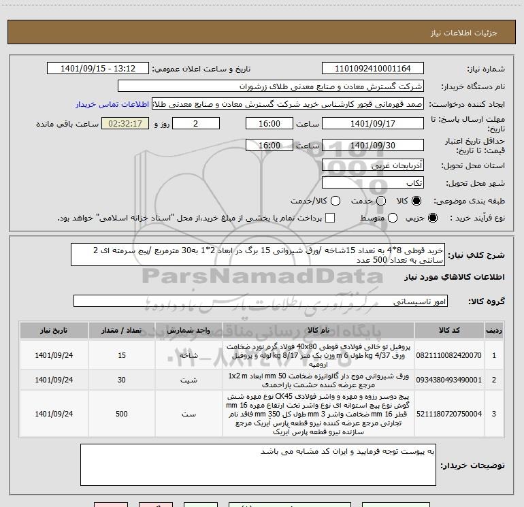The height and width of the screenshot is (507, 524).
Task: Click the need date in row 1
Action: pyautogui.click(x=54, y=355)
